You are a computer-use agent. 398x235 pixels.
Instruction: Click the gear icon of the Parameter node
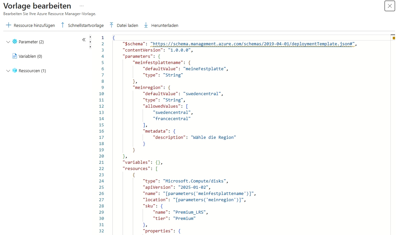coord(14,42)
